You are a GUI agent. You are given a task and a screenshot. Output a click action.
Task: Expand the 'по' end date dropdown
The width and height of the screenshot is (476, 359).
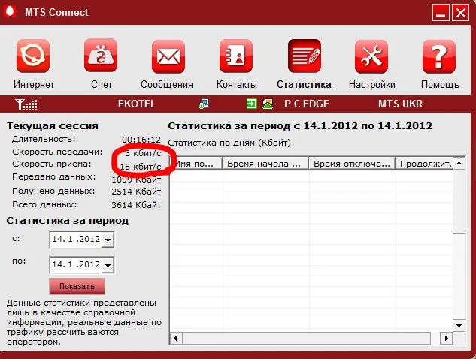click(108, 265)
